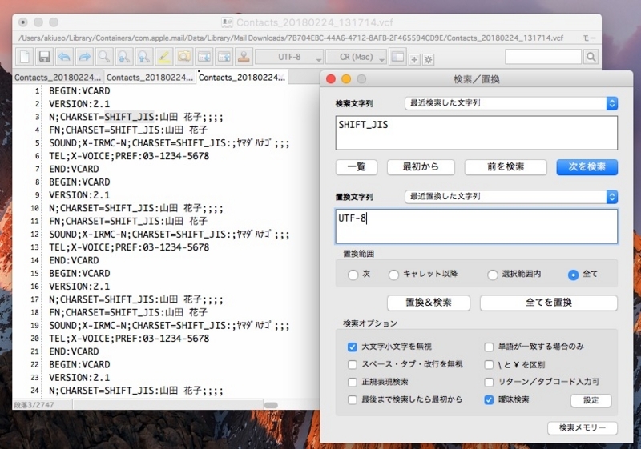Click line 19 SOUND;X-IRMC-N text
Image resolution: width=641 pixels, height=449 pixels.
tap(169, 325)
